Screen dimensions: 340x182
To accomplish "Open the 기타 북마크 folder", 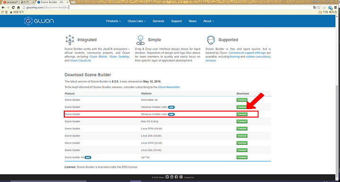I will click(328, 12).
